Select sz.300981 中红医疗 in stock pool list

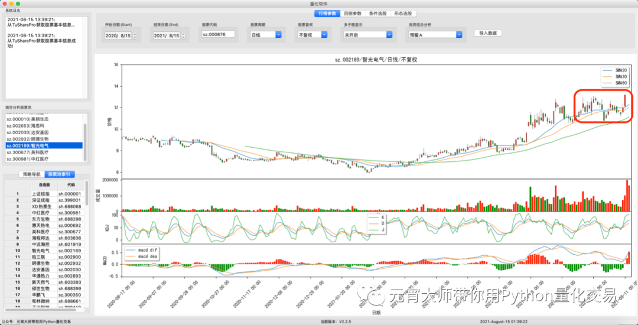(44, 158)
